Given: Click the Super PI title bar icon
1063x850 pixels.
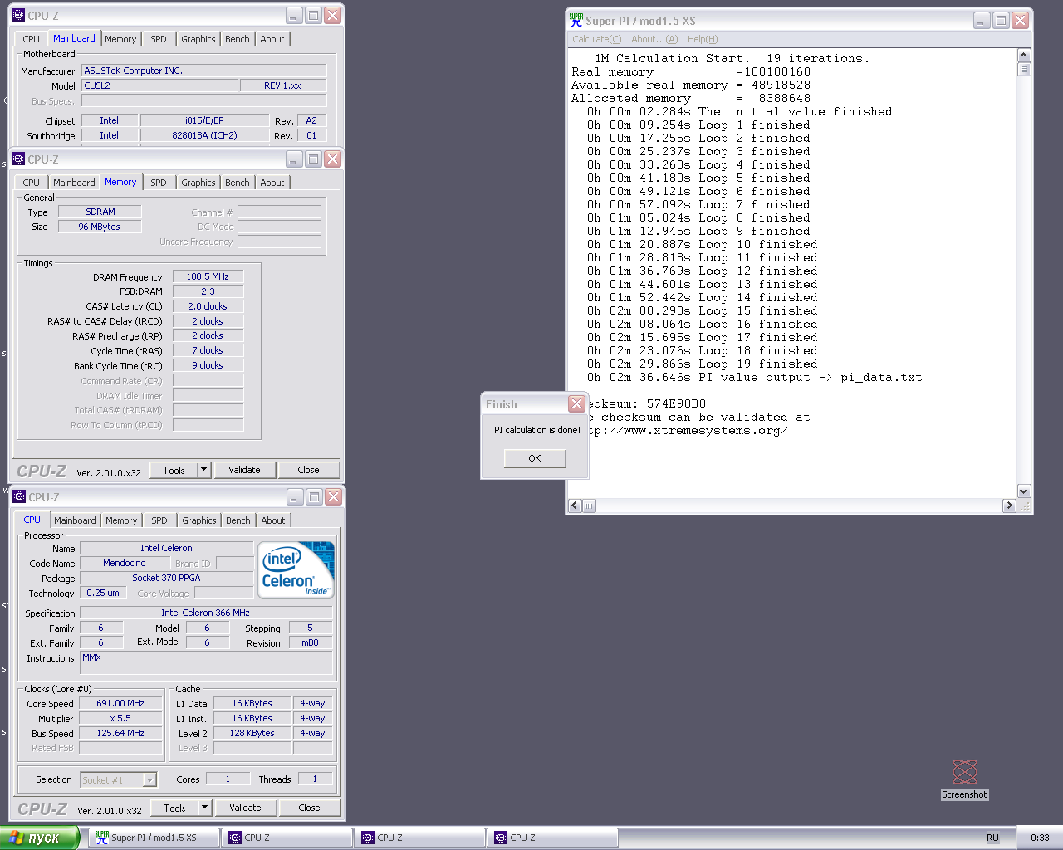Looking at the screenshot, I should 576,20.
